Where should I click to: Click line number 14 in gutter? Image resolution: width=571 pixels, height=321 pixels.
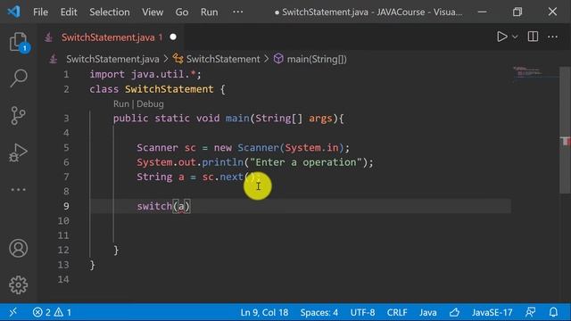point(63,279)
